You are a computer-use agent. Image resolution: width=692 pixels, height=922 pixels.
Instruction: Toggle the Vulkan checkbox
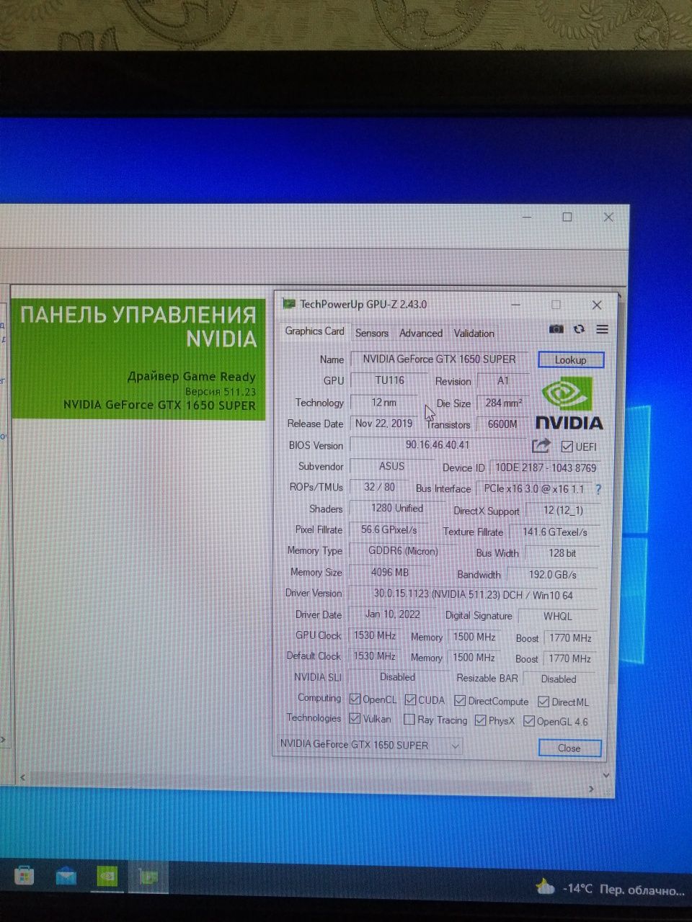355,719
